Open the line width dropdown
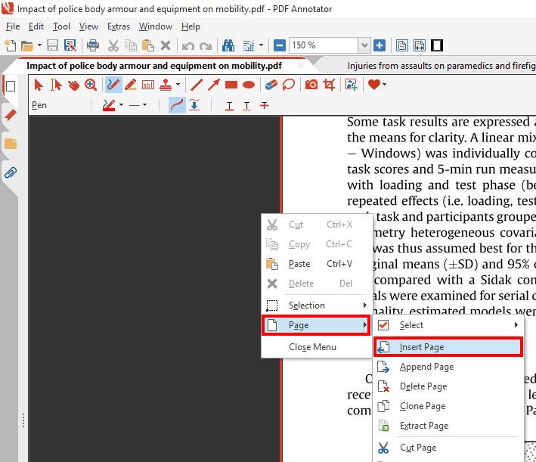The image size is (536, 462). coord(145,105)
